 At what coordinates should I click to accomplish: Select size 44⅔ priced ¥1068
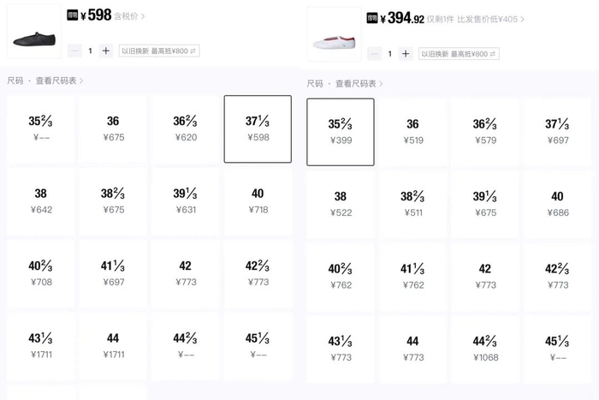pyautogui.click(x=485, y=349)
